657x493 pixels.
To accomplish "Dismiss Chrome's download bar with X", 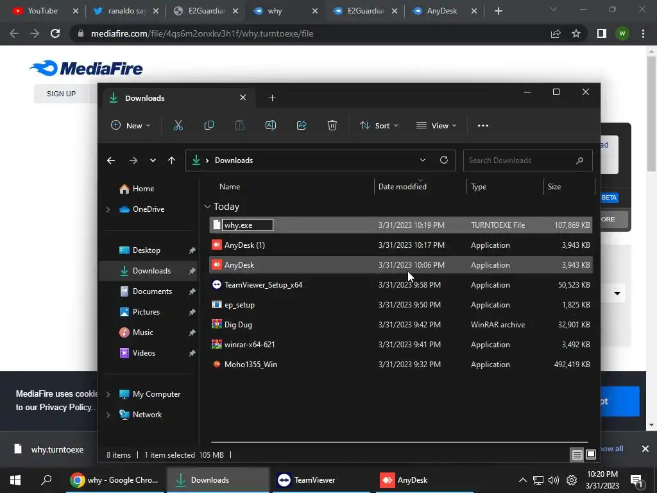I will [645, 449].
